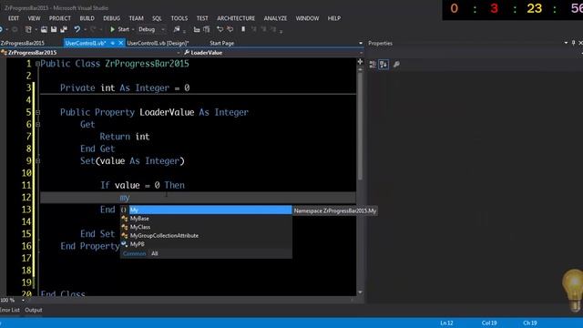
Task: Open the PROJECT menu
Action: coord(60,18)
